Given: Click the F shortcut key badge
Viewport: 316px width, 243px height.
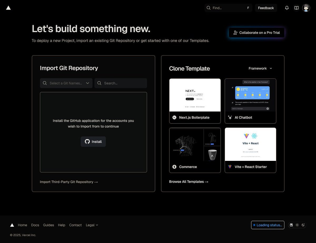Looking at the screenshot, I should 248,8.
